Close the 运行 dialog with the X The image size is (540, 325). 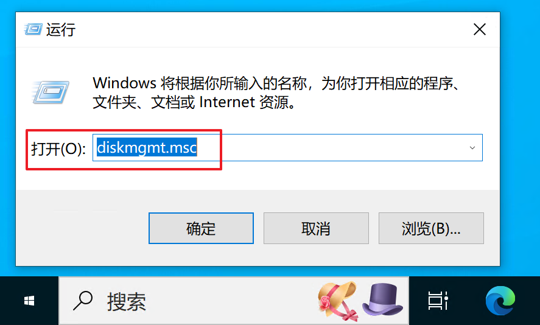point(479,29)
